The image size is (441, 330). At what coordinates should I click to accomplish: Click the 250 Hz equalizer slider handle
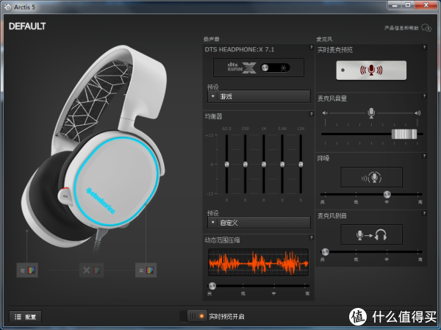point(245,165)
